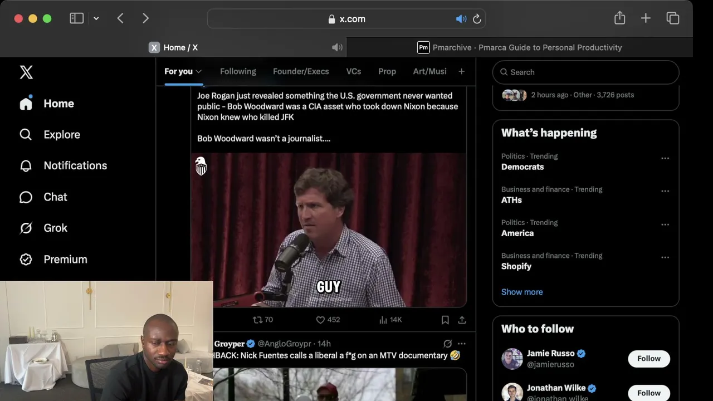Toggle the Safari sidebar

pos(76,18)
